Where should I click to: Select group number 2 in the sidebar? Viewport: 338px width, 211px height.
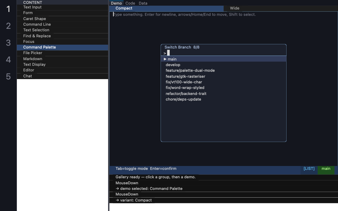tap(8, 26)
